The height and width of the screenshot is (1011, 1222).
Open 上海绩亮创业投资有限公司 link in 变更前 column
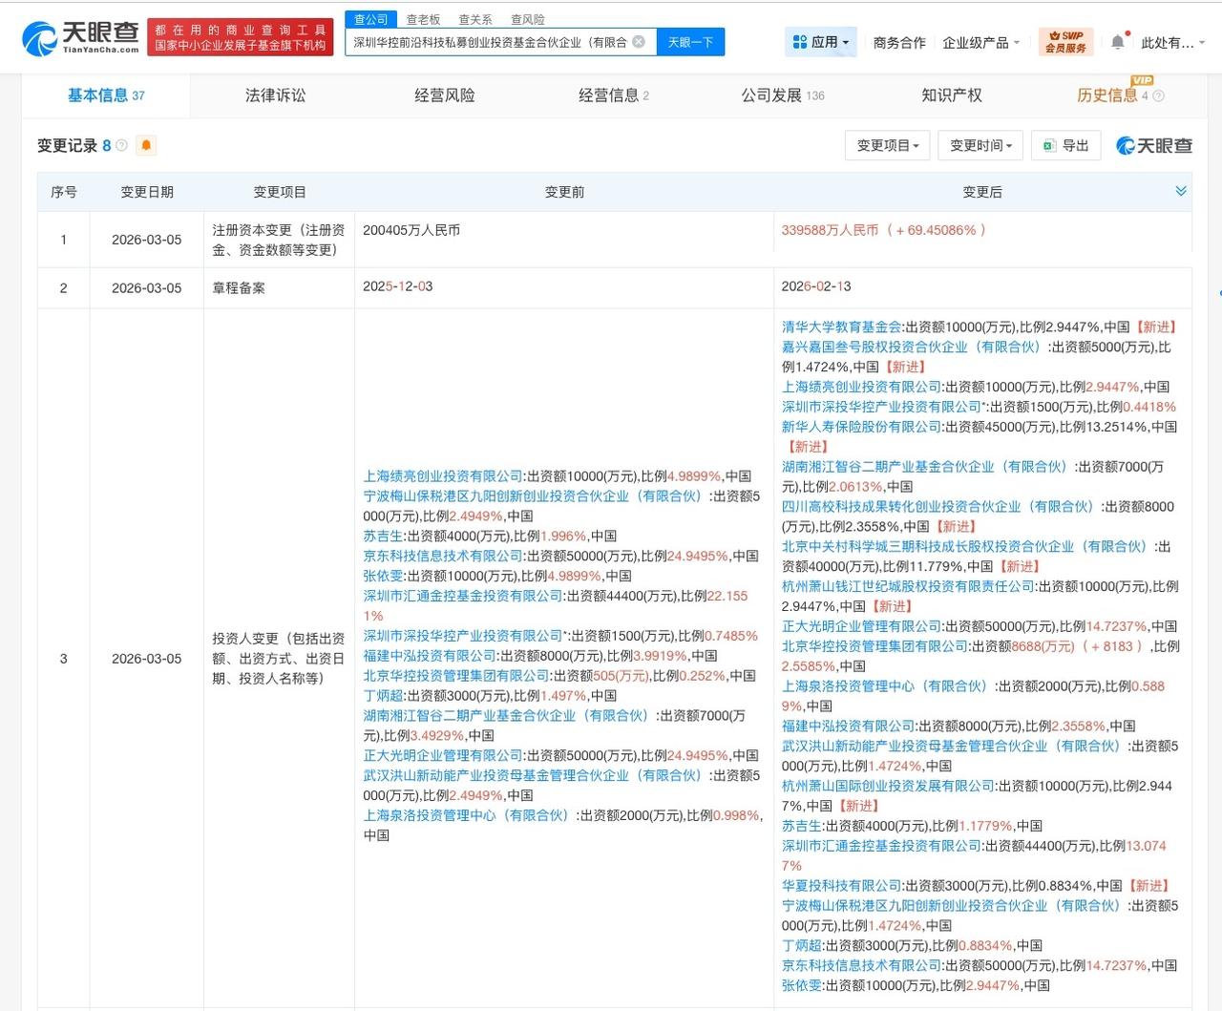(x=443, y=476)
